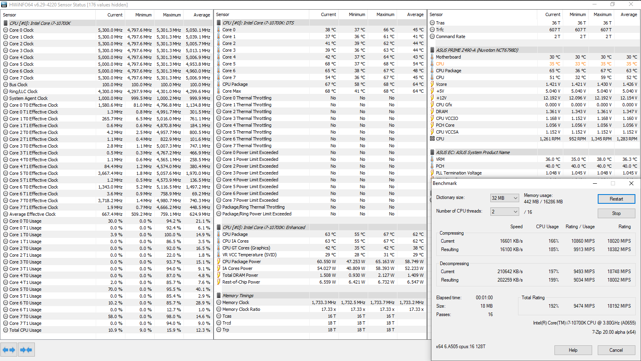Image resolution: width=641 pixels, height=361 pixels.
Task: Select the Package/Ring Power Limit Exceeded row
Action: pos(320,214)
